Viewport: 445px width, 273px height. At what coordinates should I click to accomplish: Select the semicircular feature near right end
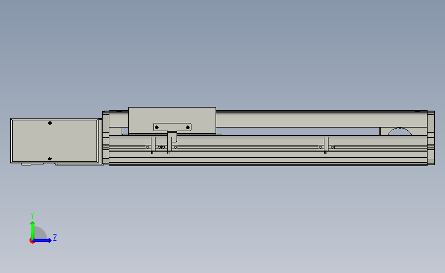(x=400, y=132)
